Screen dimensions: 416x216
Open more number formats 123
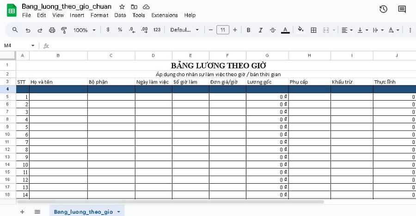pyautogui.click(x=157, y=30)
